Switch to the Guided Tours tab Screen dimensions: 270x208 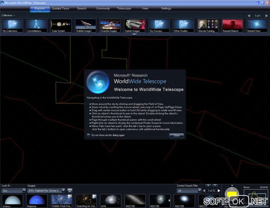pyautogui.click(x=60, y=8)
